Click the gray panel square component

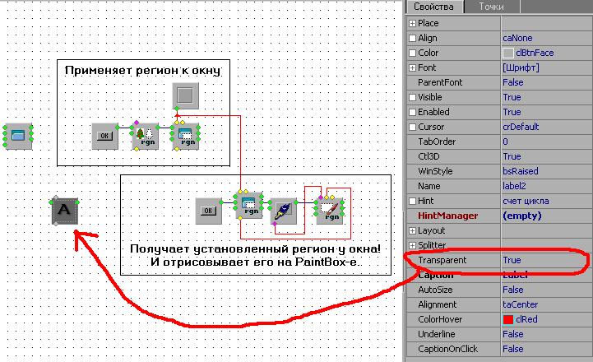(x=185, y=95)
